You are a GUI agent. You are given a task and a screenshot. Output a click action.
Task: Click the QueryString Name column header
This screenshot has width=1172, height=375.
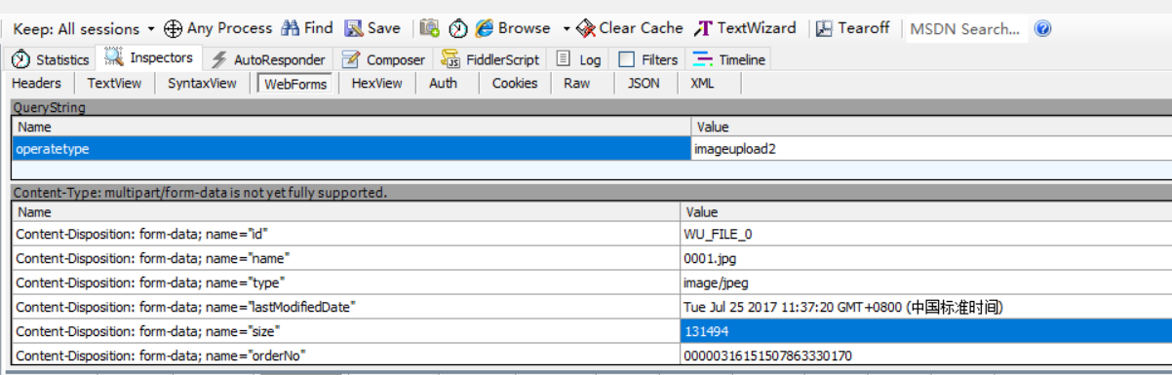pyautogui.click(x=352, y=127)
